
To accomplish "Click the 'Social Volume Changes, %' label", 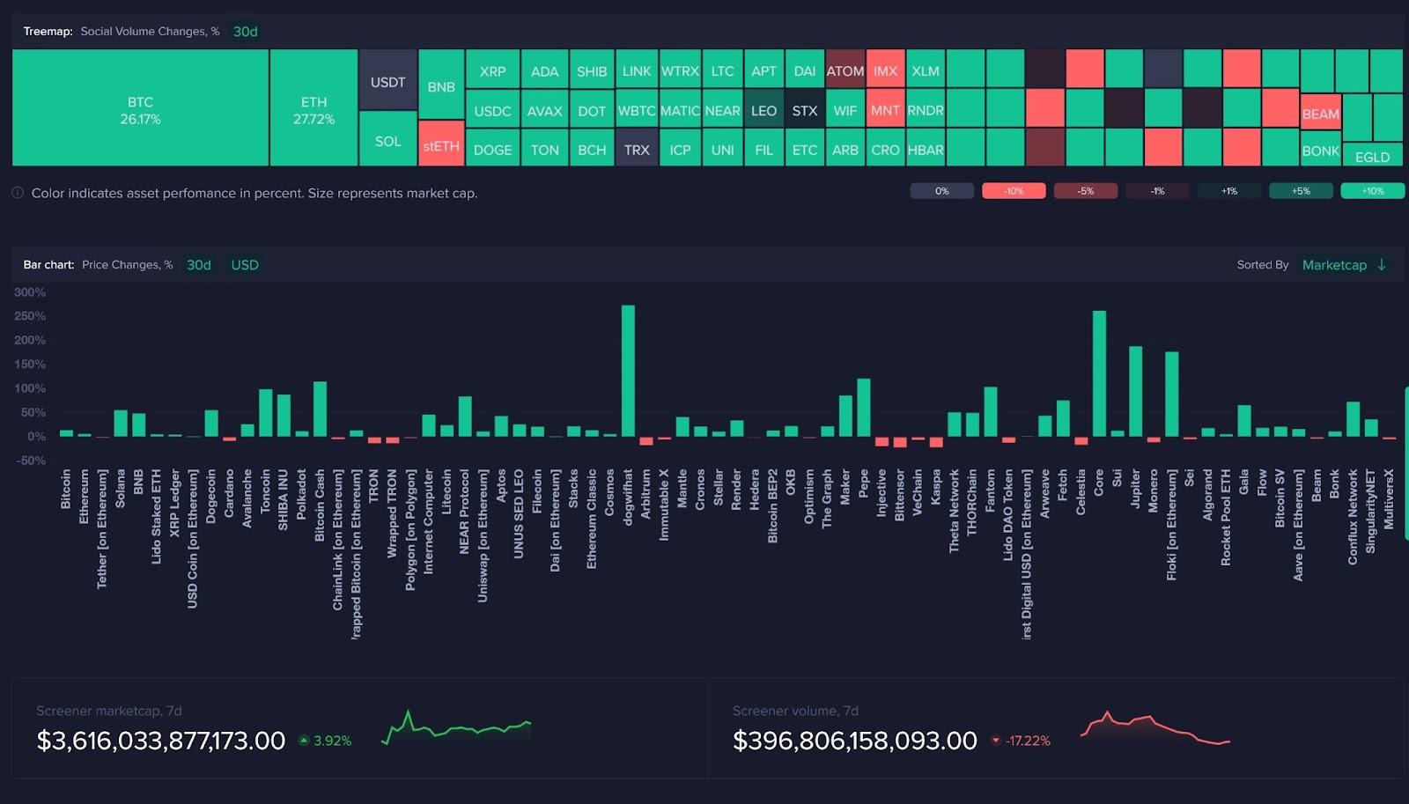I will [150, 32].
